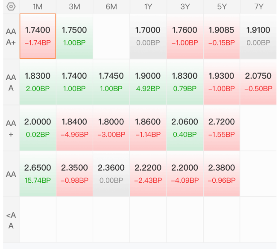This screenshot has height=249, width=278.
Task: Open the highlighted AAA+ 1M cell 1.7400
Action: point(38,36)
